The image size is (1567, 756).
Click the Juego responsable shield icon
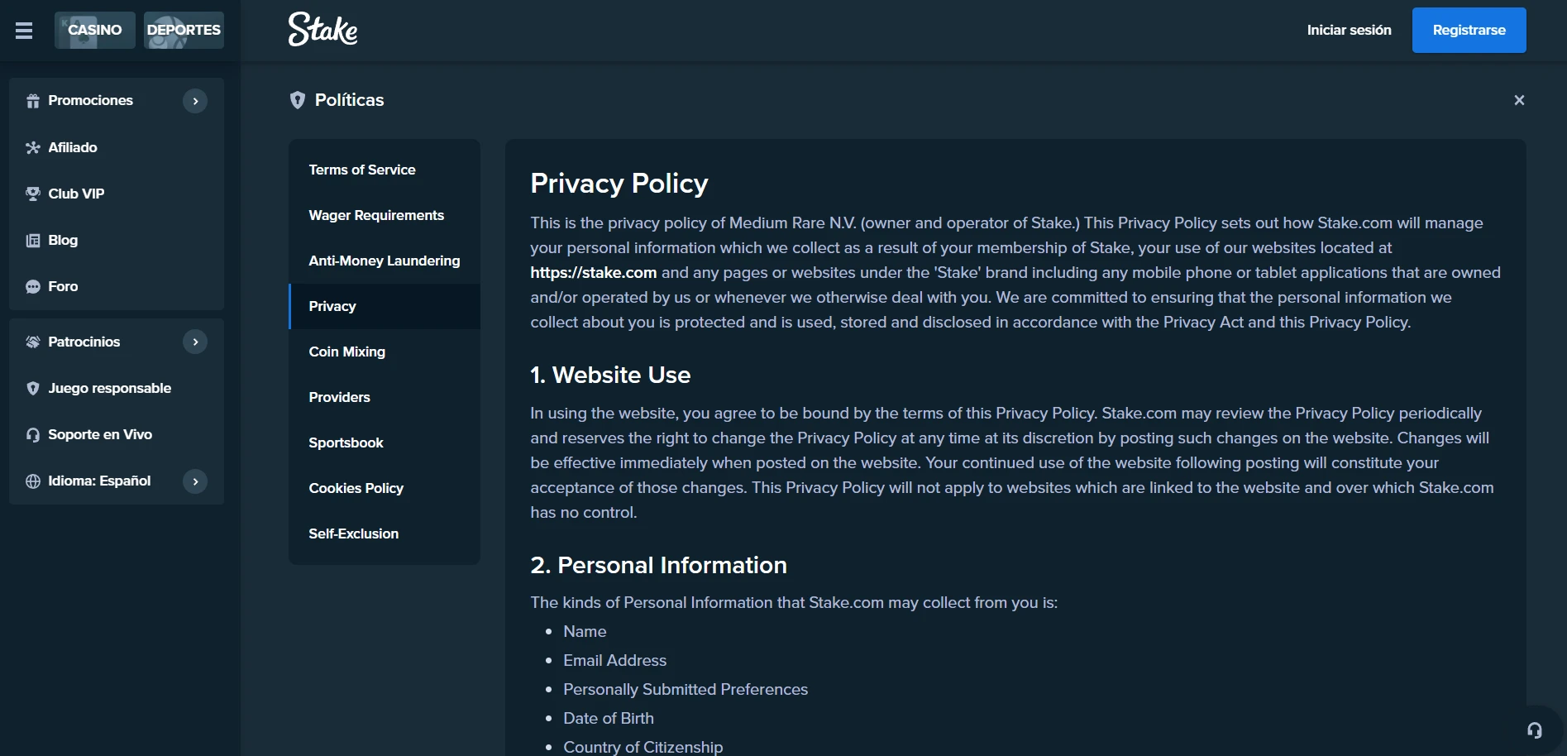[33, 388]
